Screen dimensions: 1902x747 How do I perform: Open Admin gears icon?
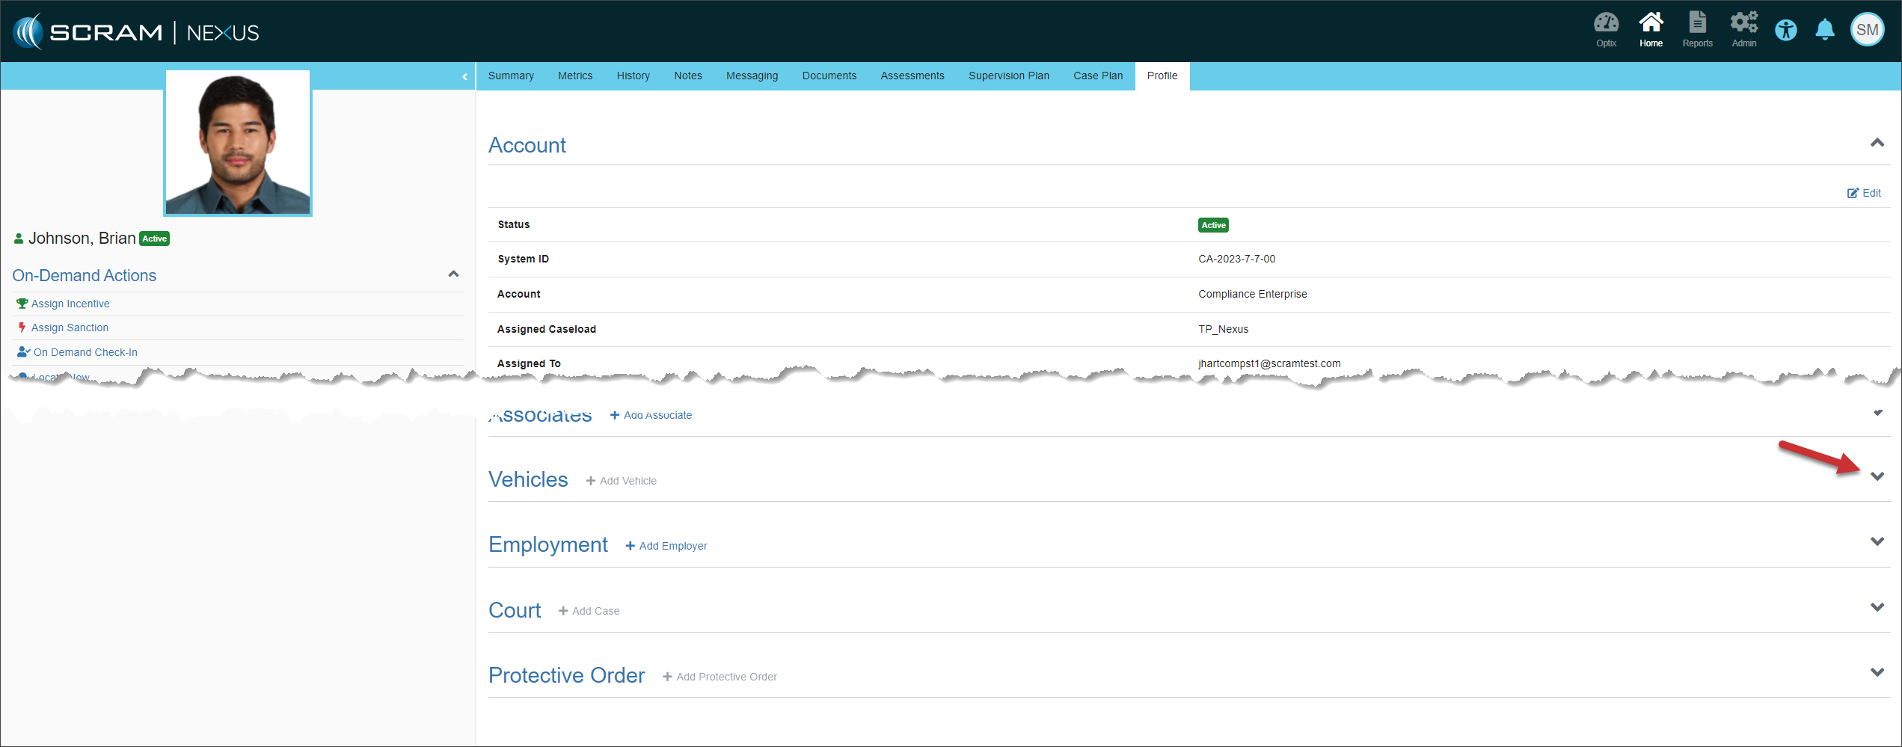1743,30
